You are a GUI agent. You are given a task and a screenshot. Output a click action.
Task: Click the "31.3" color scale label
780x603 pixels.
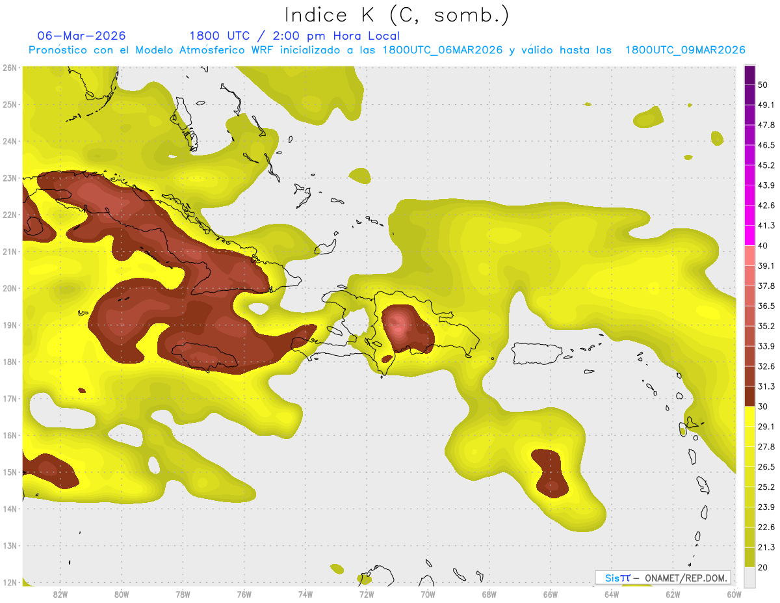point(766,387)
